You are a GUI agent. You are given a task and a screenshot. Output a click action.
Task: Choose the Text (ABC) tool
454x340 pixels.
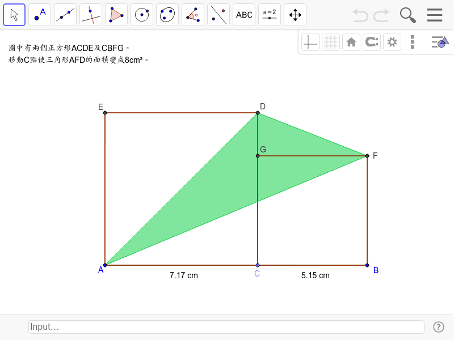243,14
